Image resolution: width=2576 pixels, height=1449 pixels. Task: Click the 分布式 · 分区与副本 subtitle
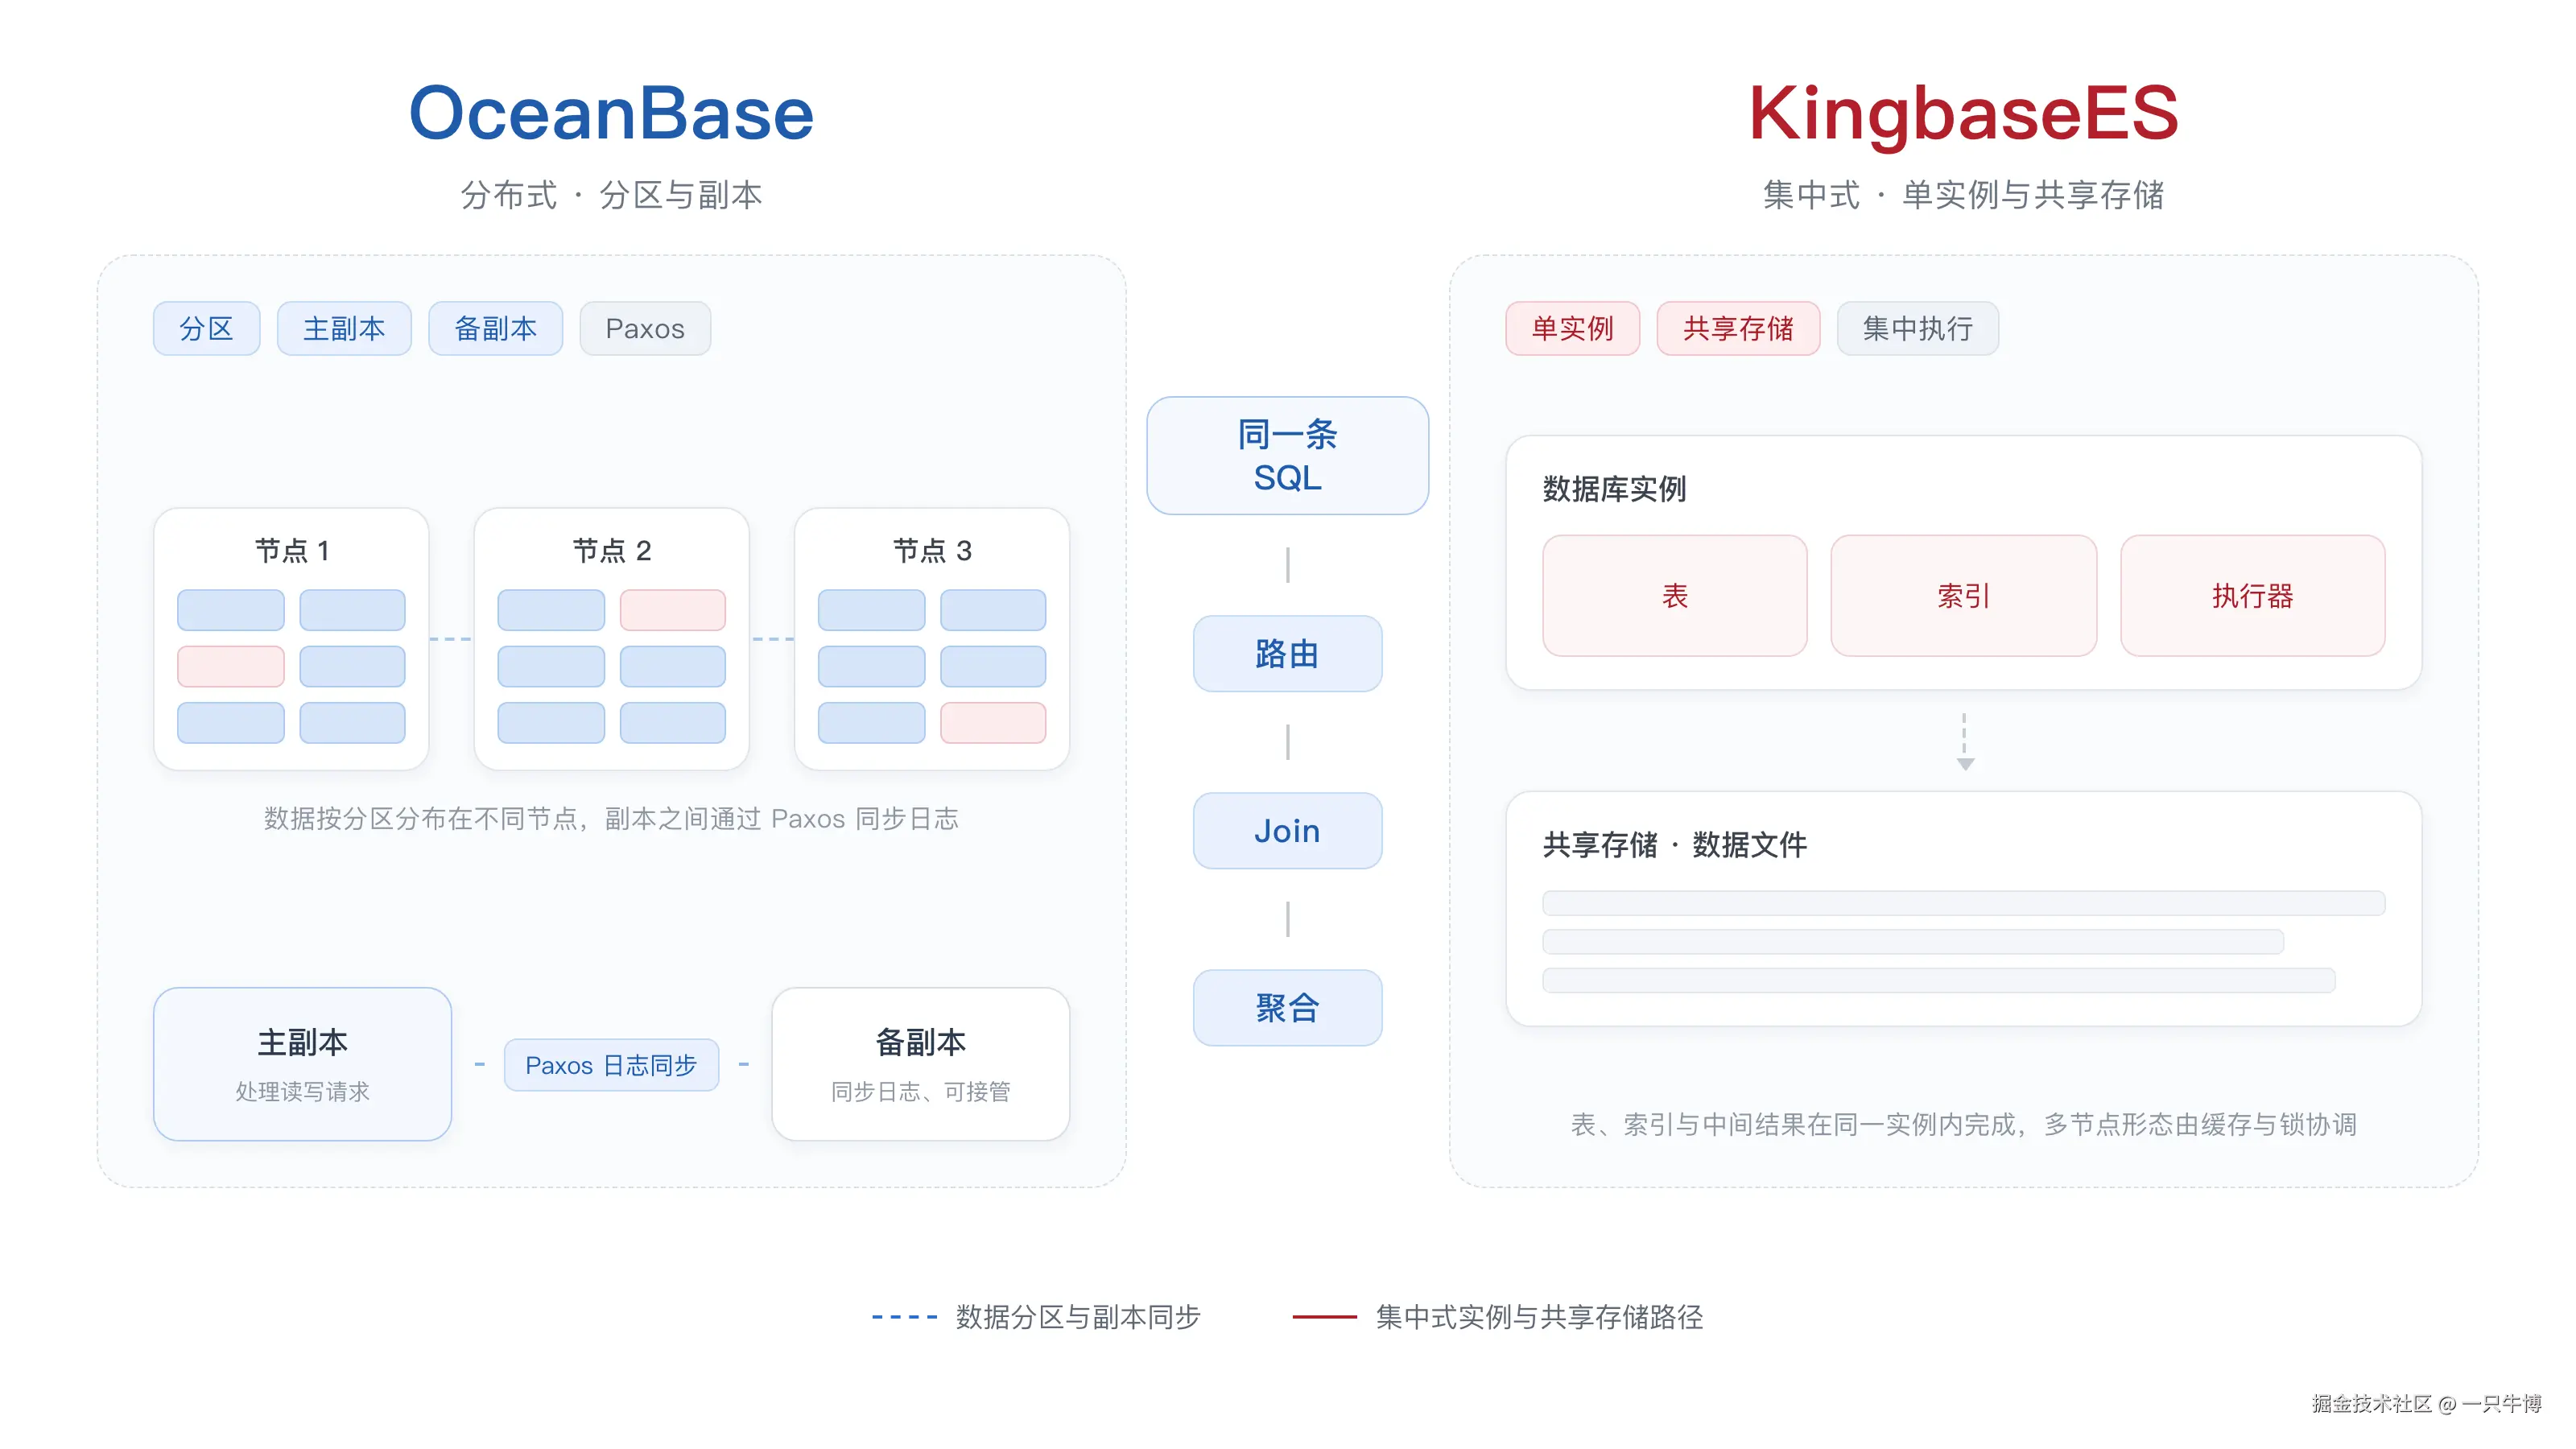pos(611,195)
